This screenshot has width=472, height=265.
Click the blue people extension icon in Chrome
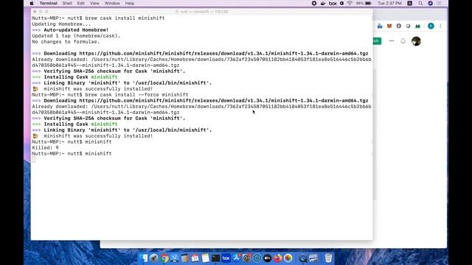[x=380, y=26]
